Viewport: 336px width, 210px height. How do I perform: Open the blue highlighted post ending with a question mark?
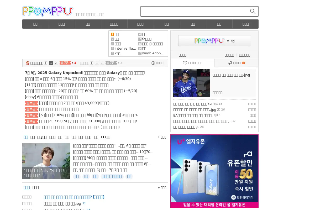[x=74, y=197]
